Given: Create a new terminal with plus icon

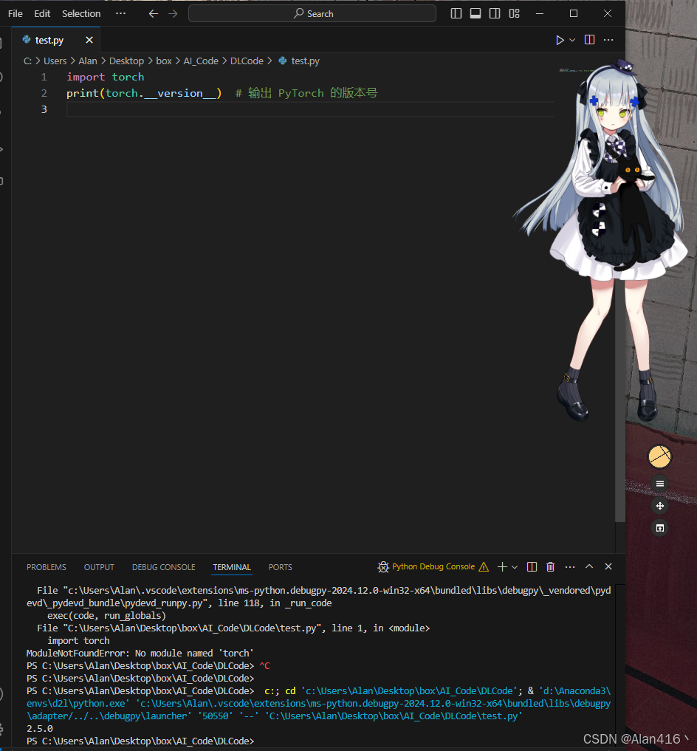Looking at the screenshot, I should click(x=502, y=567).
